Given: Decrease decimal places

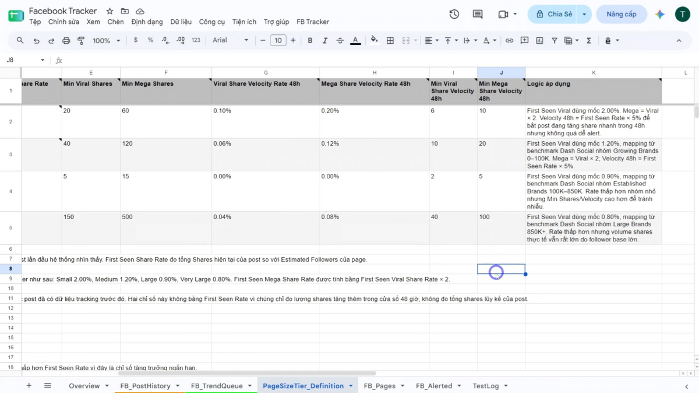Looking at the screenshot, I should click(165, 40).
